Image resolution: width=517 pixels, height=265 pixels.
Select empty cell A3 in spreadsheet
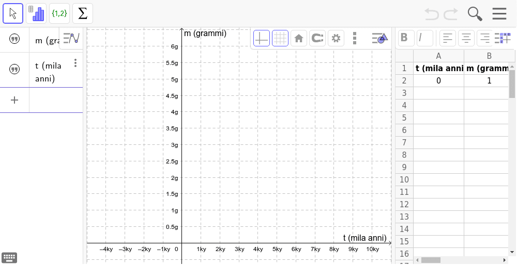pos(438,93)
